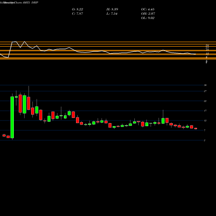This screenshot has height=216, width=216.
Task: Click the 22 price axis label
Action: pos(205,101)
